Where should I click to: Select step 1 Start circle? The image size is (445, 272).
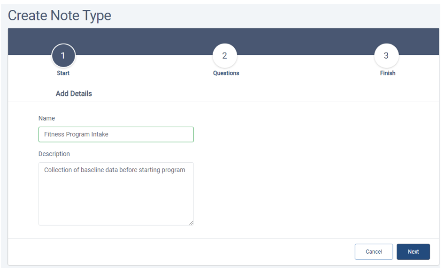[63, 56]
